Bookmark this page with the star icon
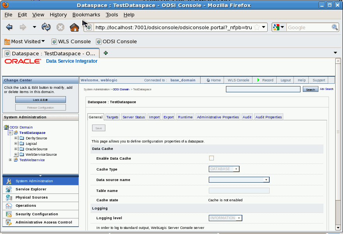 pos(257,27)
